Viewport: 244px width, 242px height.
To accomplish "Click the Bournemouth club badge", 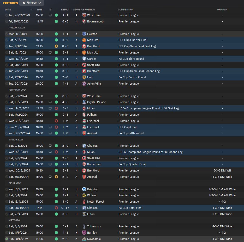I will coord(84,21).
